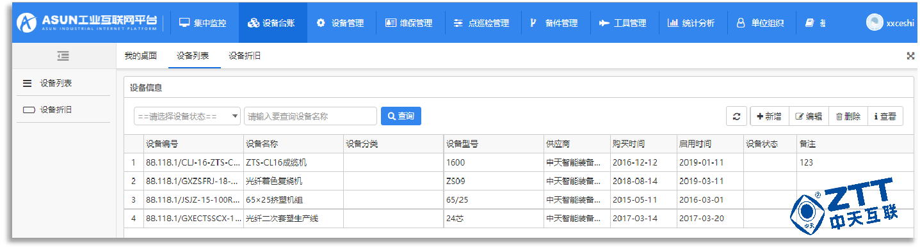Open the 设备管理 menu
Screen dimensions: 920x248
coord(341,23)
